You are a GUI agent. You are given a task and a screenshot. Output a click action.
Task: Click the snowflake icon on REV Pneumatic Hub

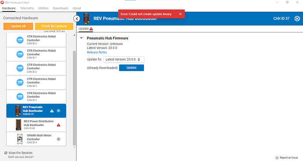point(58,111)
